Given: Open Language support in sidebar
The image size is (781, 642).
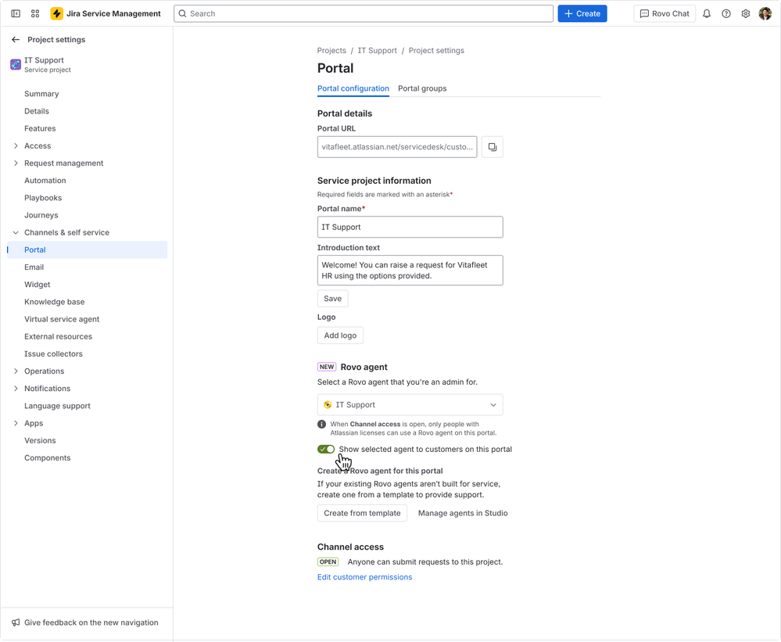Looking at the screenshot, I should 57,406.
